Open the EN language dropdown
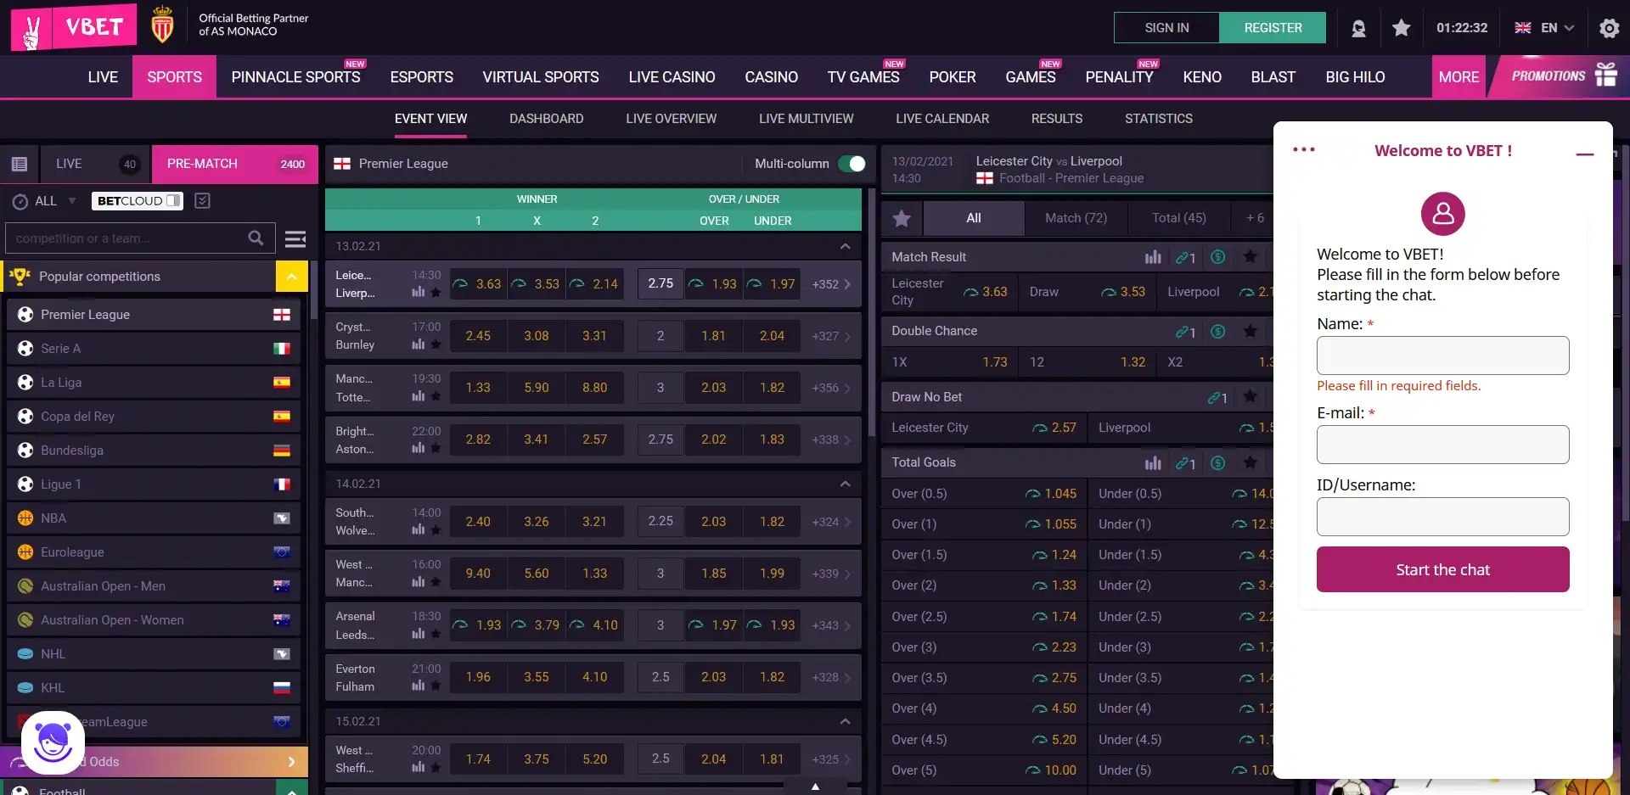Viewport: 1630px width, 795px height. point(1545,28)
